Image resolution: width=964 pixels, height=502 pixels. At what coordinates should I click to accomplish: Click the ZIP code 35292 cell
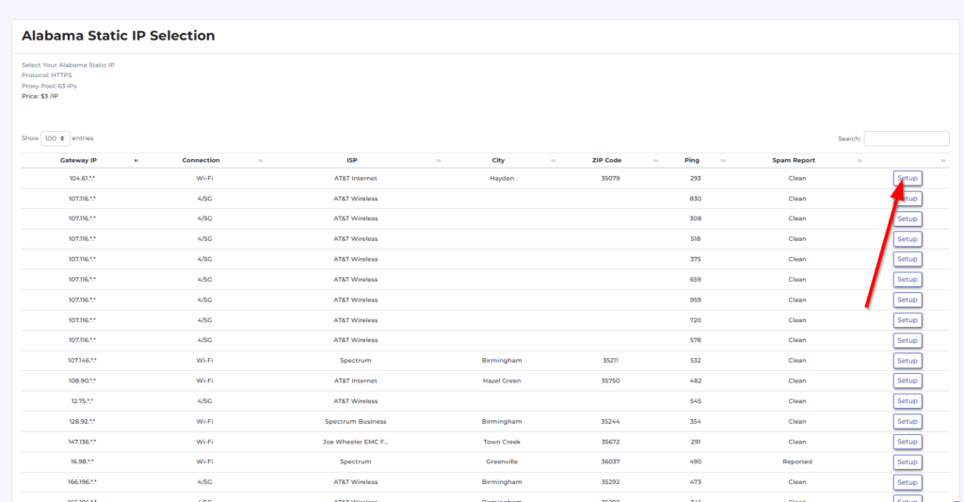[610, 482]
